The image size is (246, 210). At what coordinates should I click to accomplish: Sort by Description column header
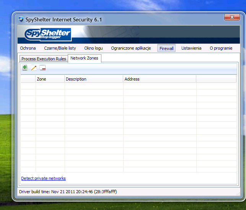coord(94,79)
